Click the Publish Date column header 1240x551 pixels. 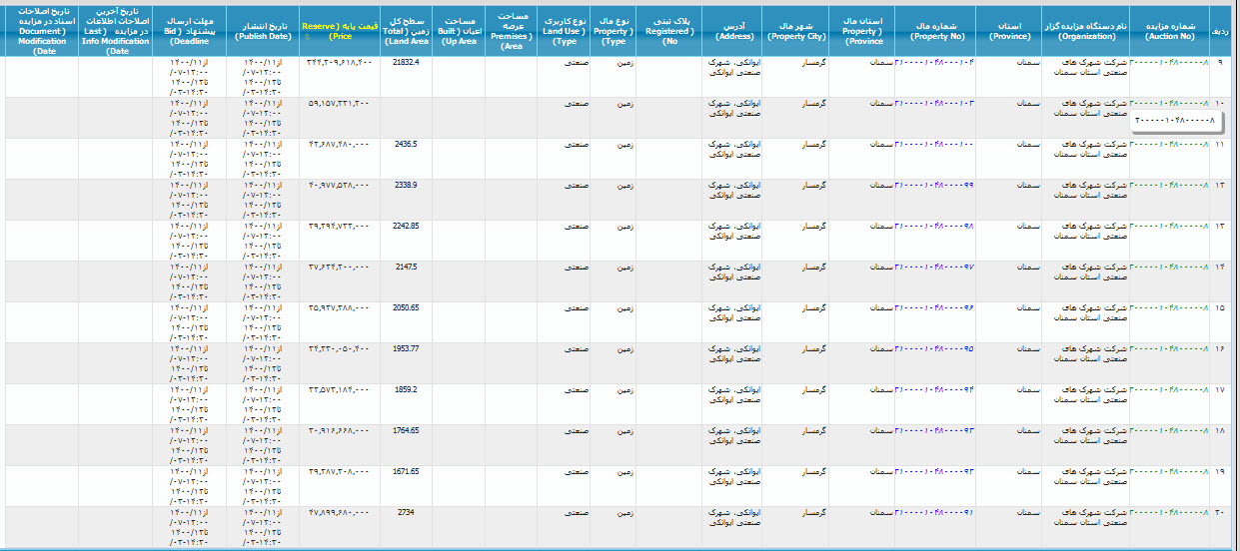tap(263, 29)
